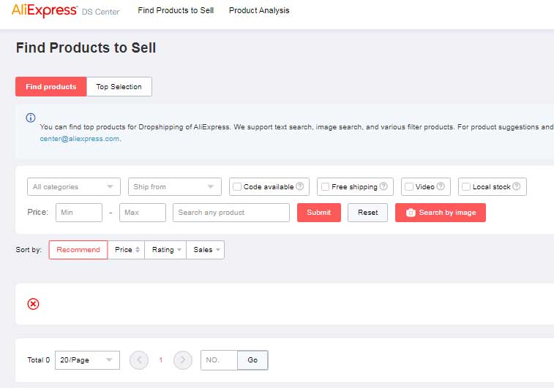Check the Local stock checkbox
Screen dimensions: 554x388
coord(466,186)
